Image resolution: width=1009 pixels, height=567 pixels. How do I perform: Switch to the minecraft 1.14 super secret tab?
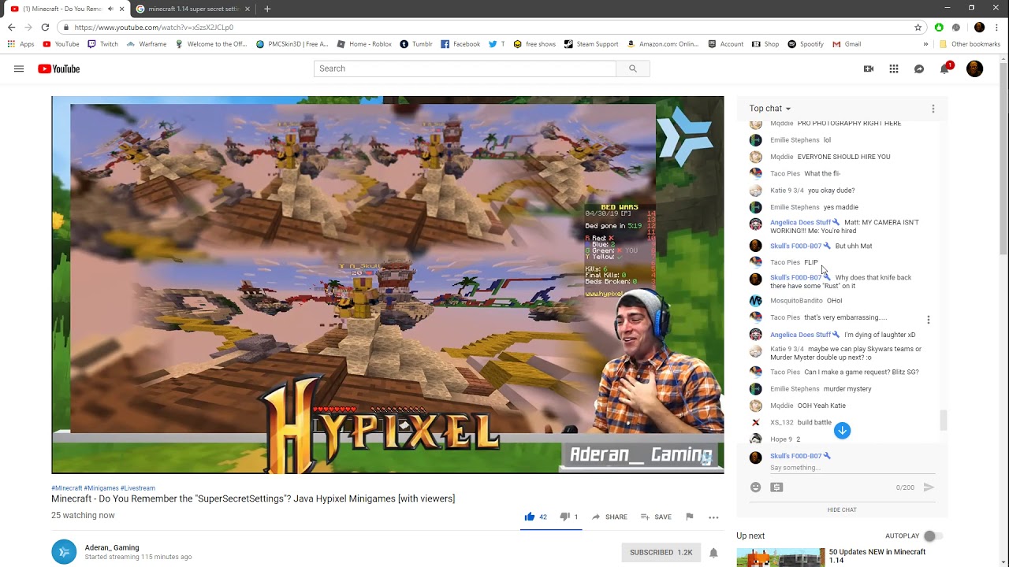193,9
